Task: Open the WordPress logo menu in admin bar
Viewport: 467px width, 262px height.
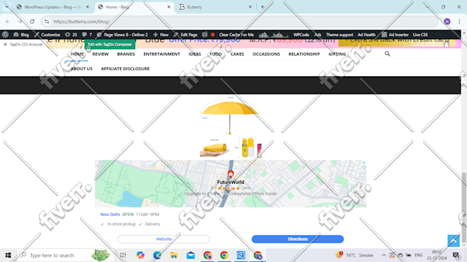Action: (5, 34)
